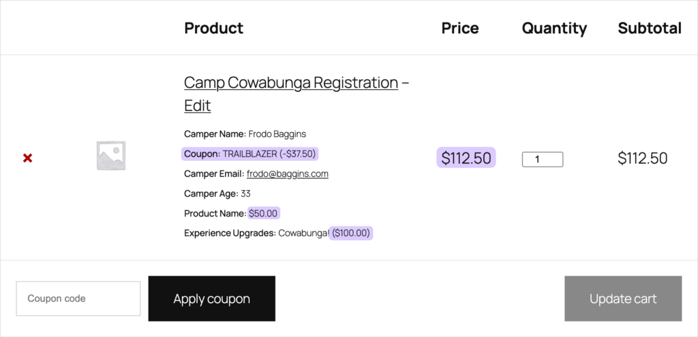The width and height of the screenshot is (698, 337).
Task: Click the Cowabunga! ($100.00) experience upgrade
Action: 325,233
